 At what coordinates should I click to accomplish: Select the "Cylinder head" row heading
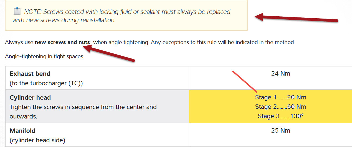click(30, 98)
